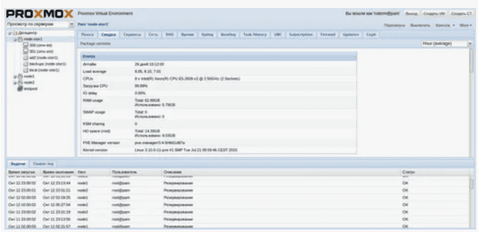Image resolution: width=478 pixels, height=232 pixels.
Task: Open the Cluster log tab
Action: coord(43,164)
